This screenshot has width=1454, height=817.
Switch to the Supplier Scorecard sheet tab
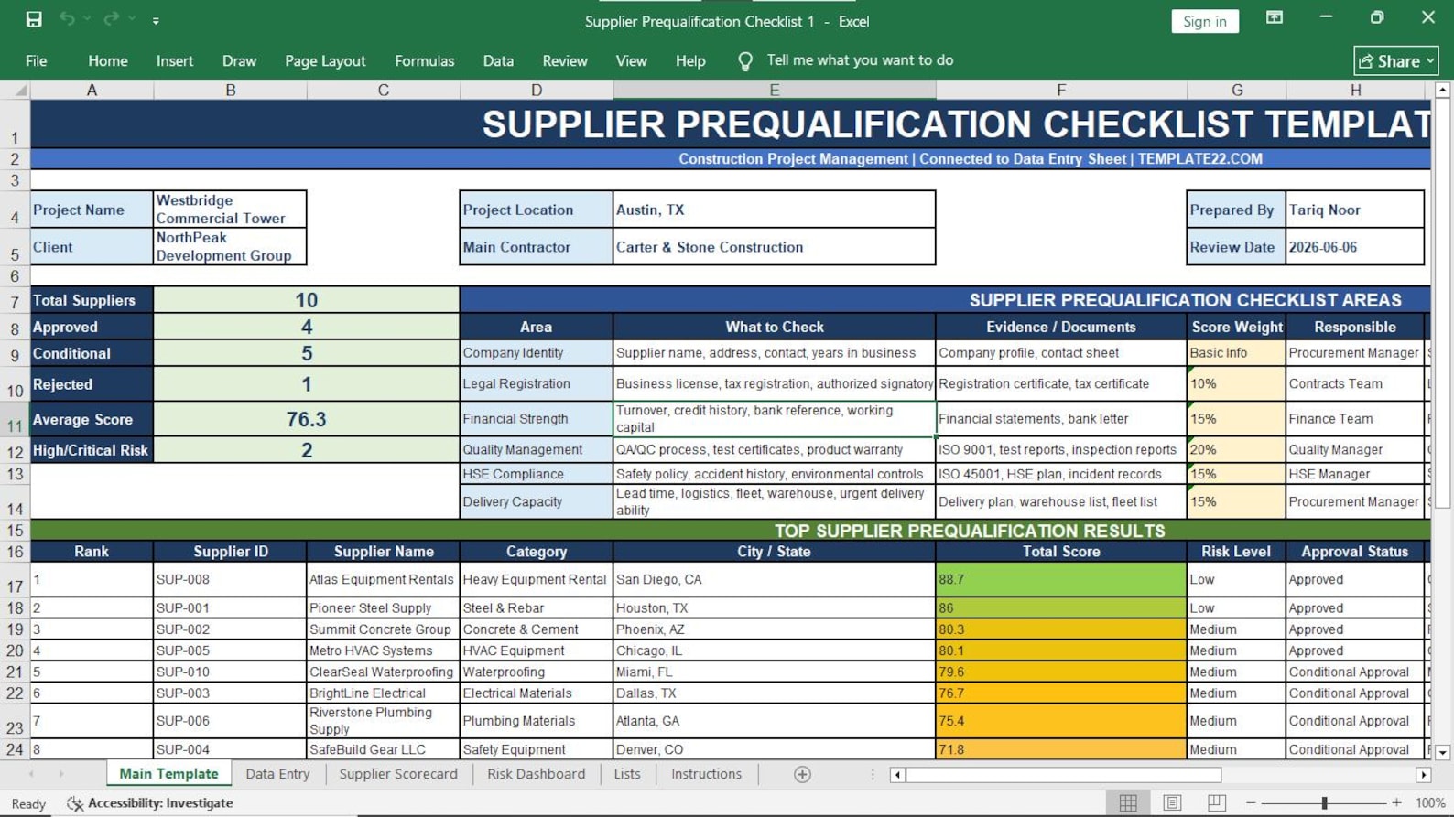click(x=398, y=774)
